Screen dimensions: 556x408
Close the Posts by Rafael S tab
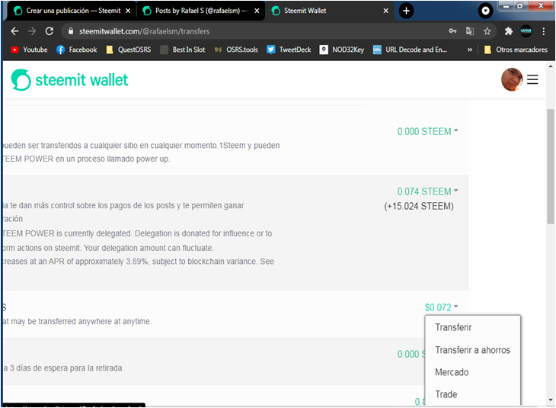257,11
